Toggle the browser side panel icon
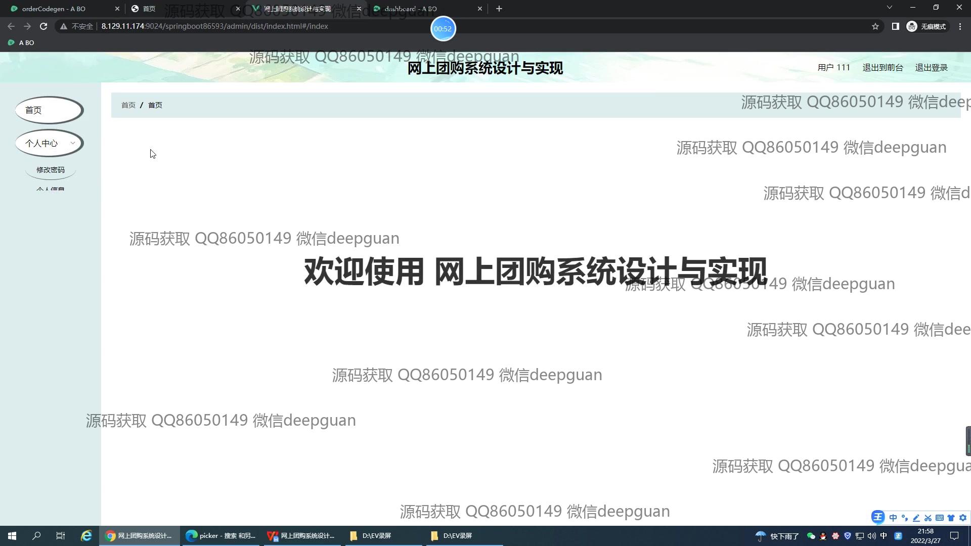This screenshot has width=971, height=546. [895, 26]
